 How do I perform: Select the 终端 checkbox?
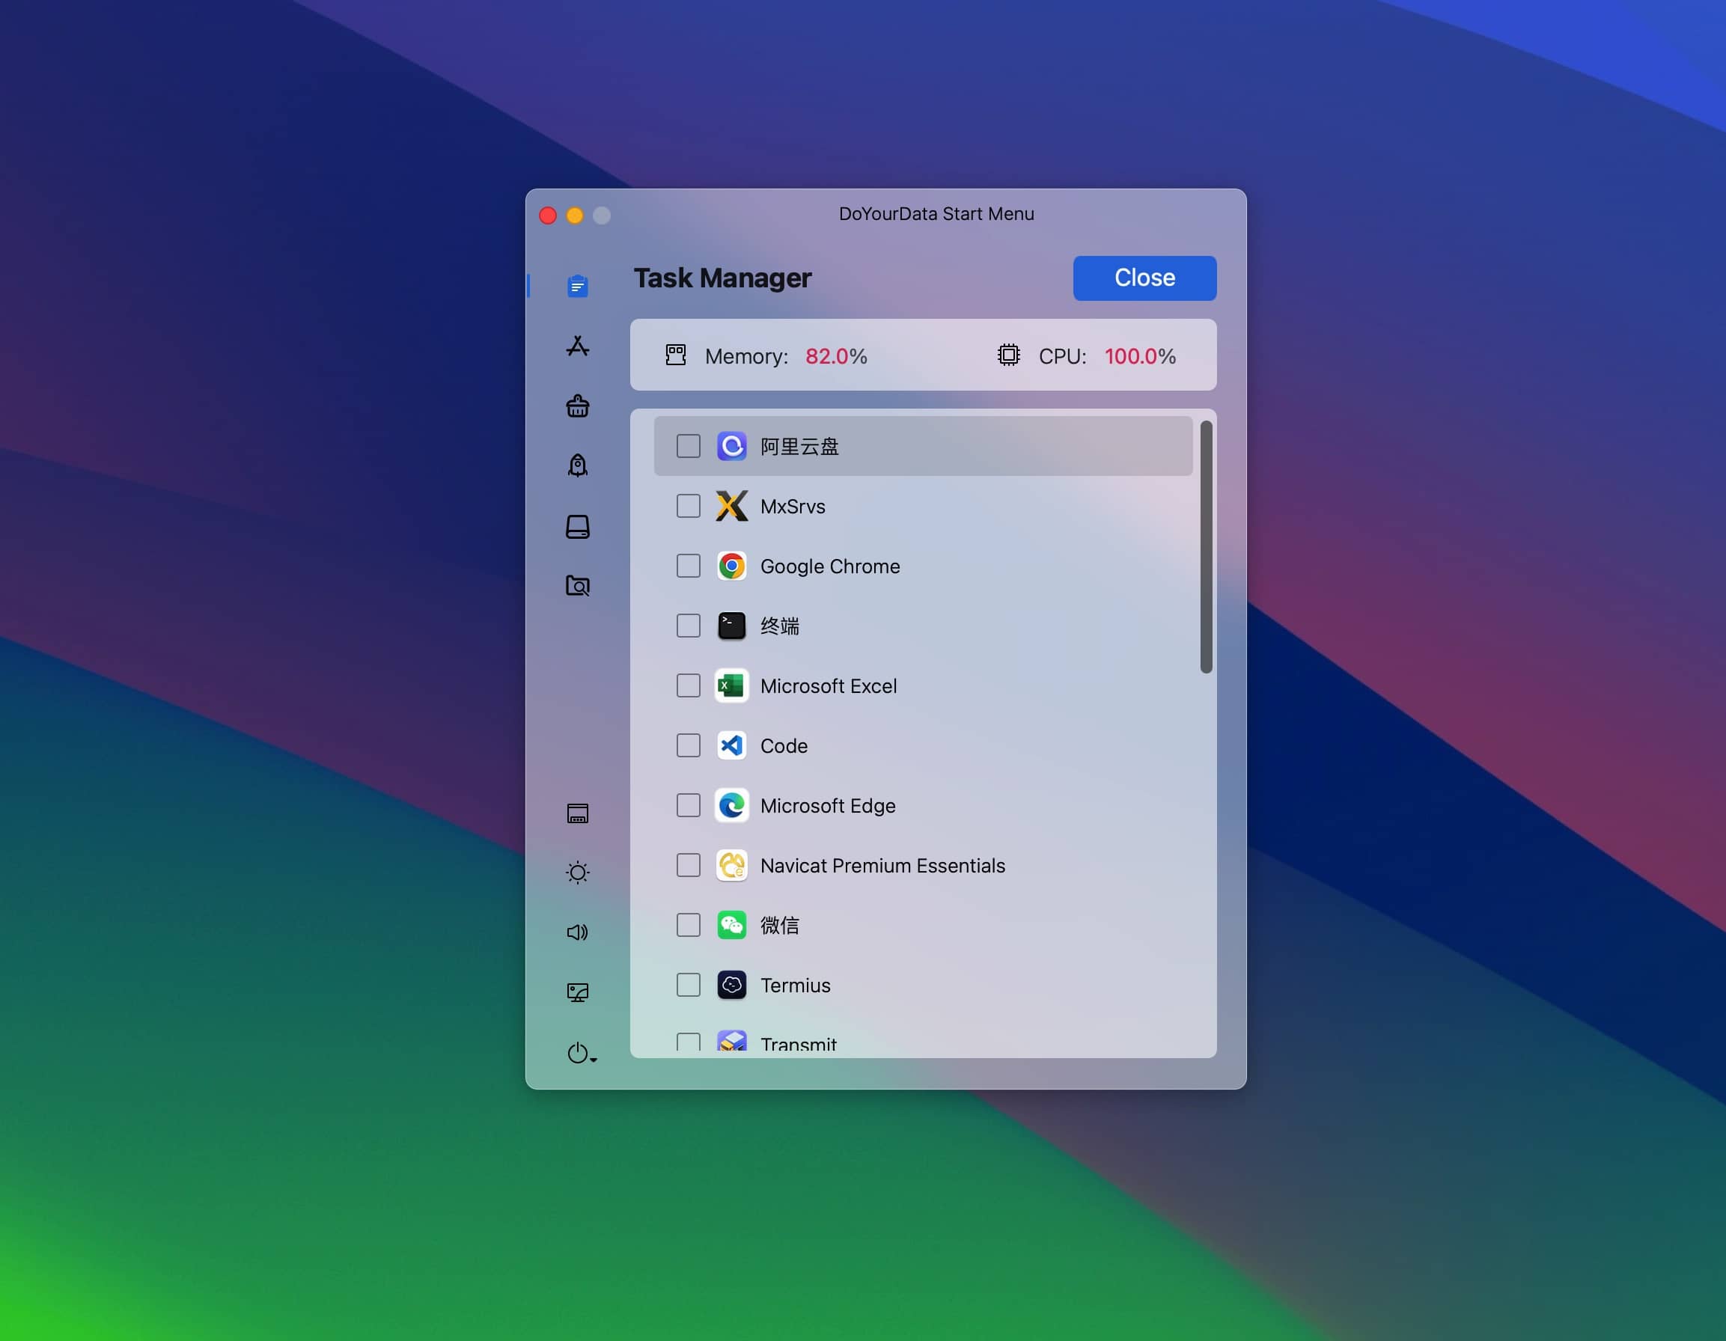[689, 626]
